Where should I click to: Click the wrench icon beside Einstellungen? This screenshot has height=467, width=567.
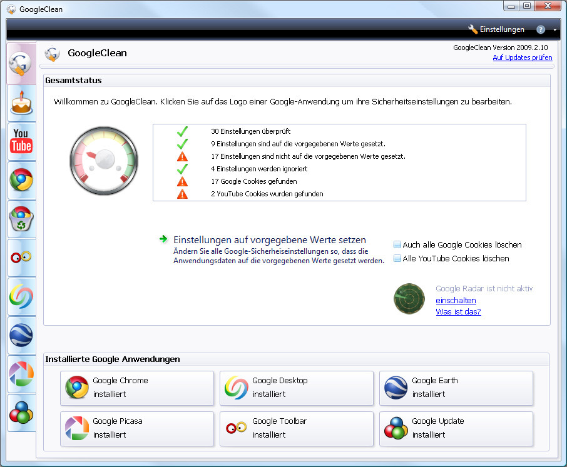[x=472, y=29]
